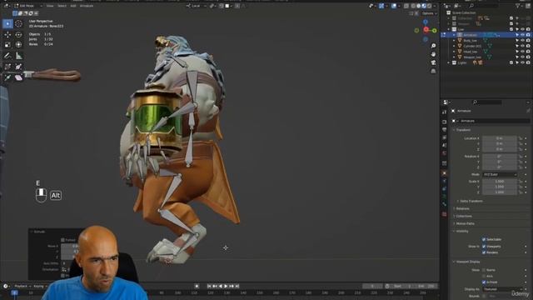Click the Location X value field
533x300 pixels.
(500, 138)
